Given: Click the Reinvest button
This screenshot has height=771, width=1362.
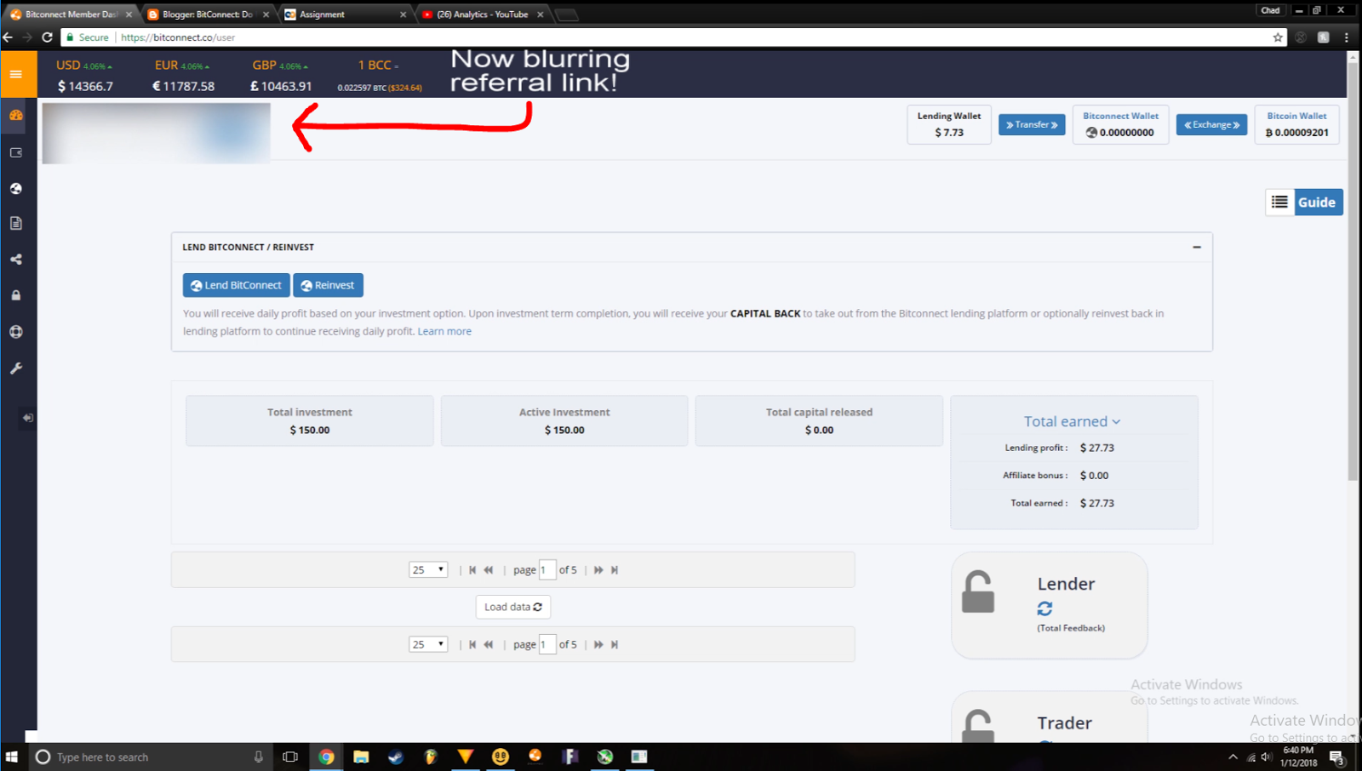Looking at the screenshot, I should pyautogui.click(x=328, y=285).
